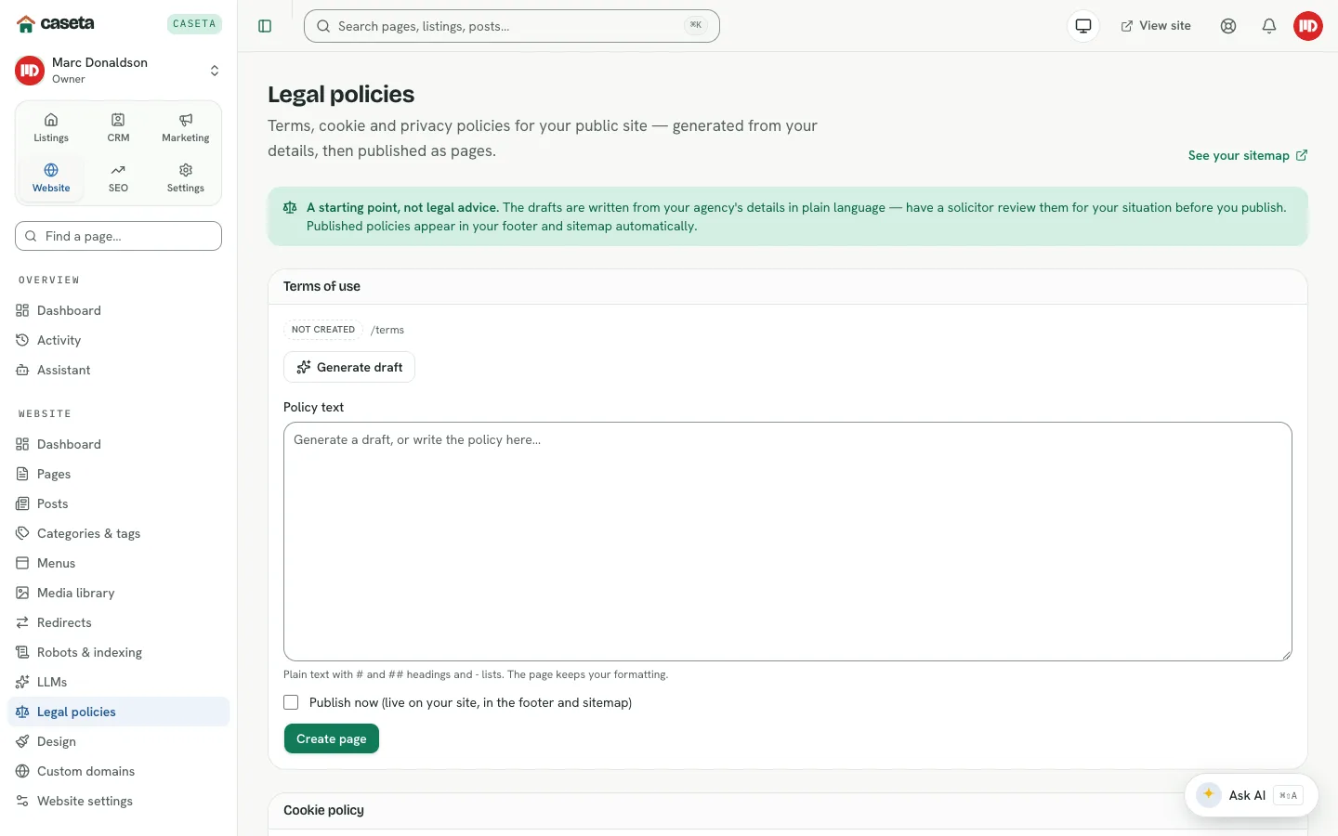Open the notifications bell
Viewport: 1338px width, 836px height.
(1269, 26)
